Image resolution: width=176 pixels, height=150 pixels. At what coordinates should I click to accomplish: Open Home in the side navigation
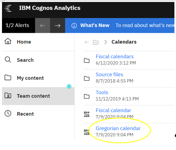coord(38,42)
